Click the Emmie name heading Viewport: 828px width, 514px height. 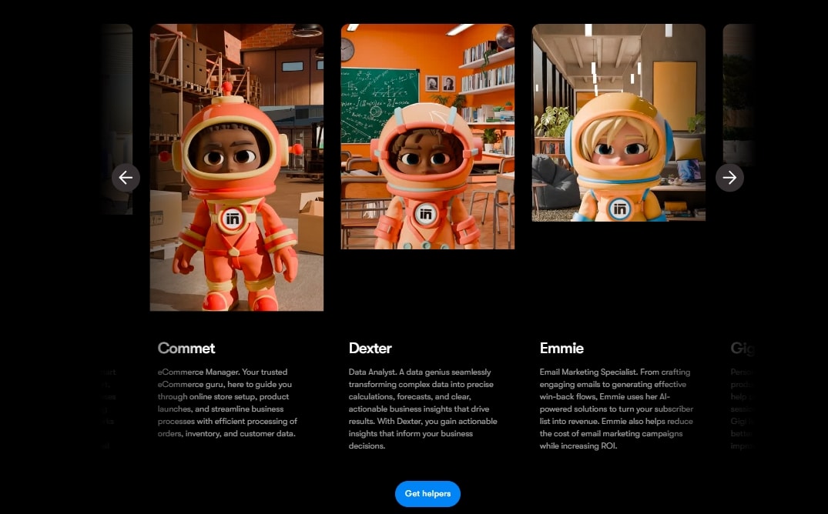[562, 348]
